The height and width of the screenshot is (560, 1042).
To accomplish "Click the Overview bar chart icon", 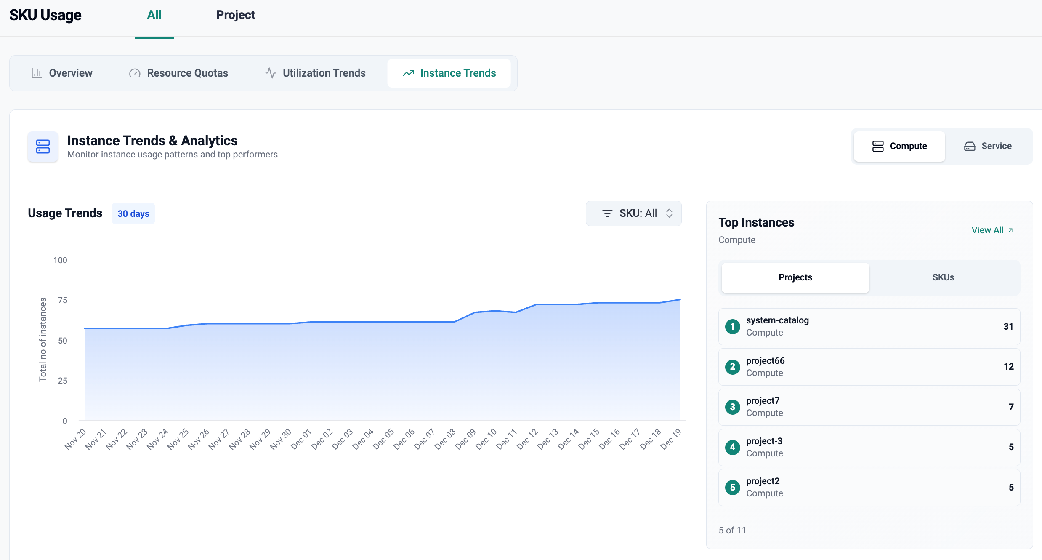I will pyautogui.click(x=37, y=73).
